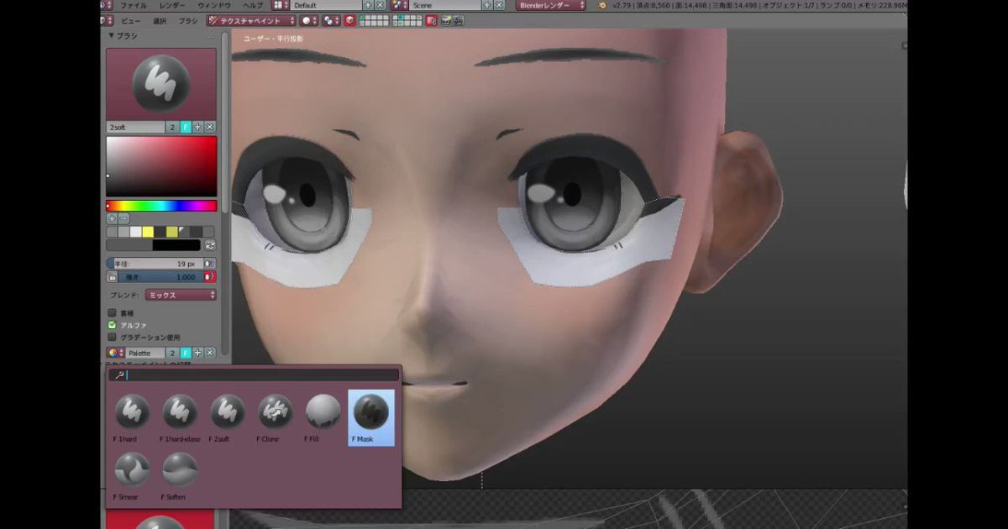Enable the グラデーション使用 checkbox
The width and height of the screenshot is (1008, 529).
(x=113, y=338)
